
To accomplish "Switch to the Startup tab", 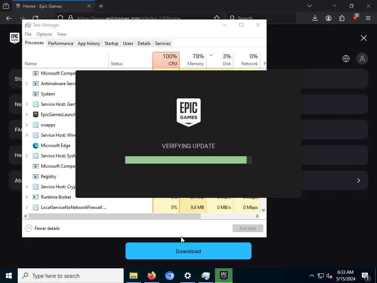I will coord(111,43).
